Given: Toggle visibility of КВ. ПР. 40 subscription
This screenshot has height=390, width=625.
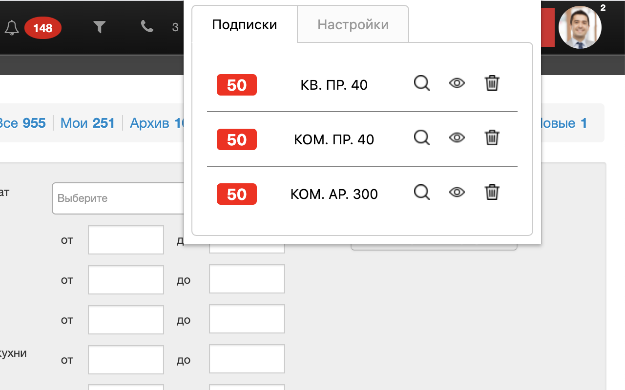Looking at the screenshot, I should click(x=457, y=83).
